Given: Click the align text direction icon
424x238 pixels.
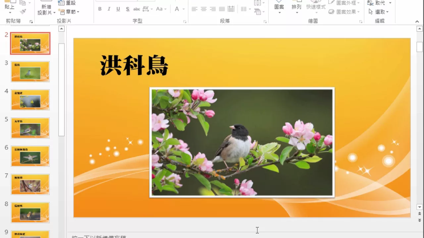Looking at the screenshot, I should click(257, 3).
